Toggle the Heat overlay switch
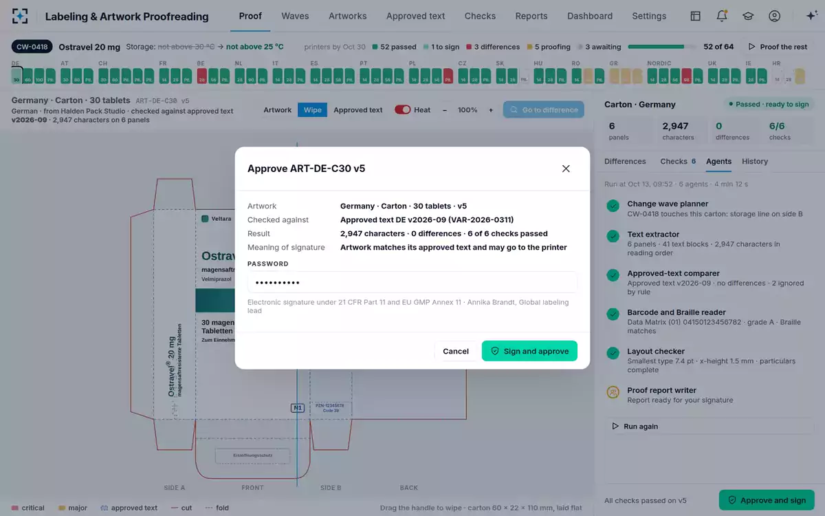This screenshot has height=516, width=825. (x=403, y=110)
